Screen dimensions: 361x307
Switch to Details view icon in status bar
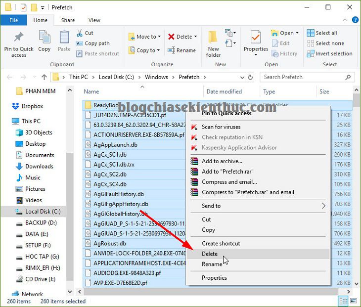343,301
